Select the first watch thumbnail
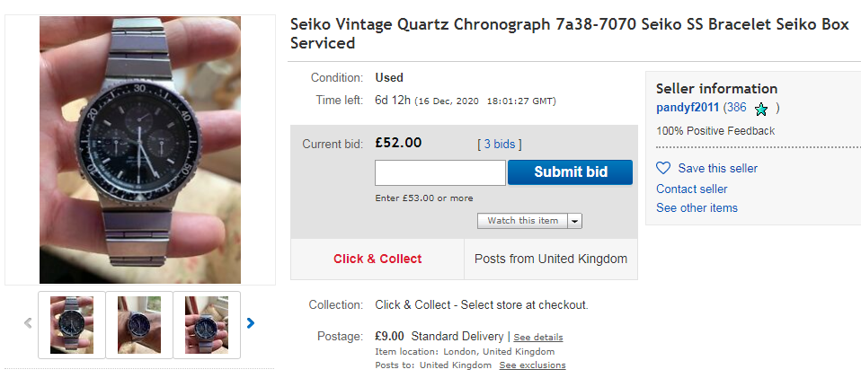 72,324
